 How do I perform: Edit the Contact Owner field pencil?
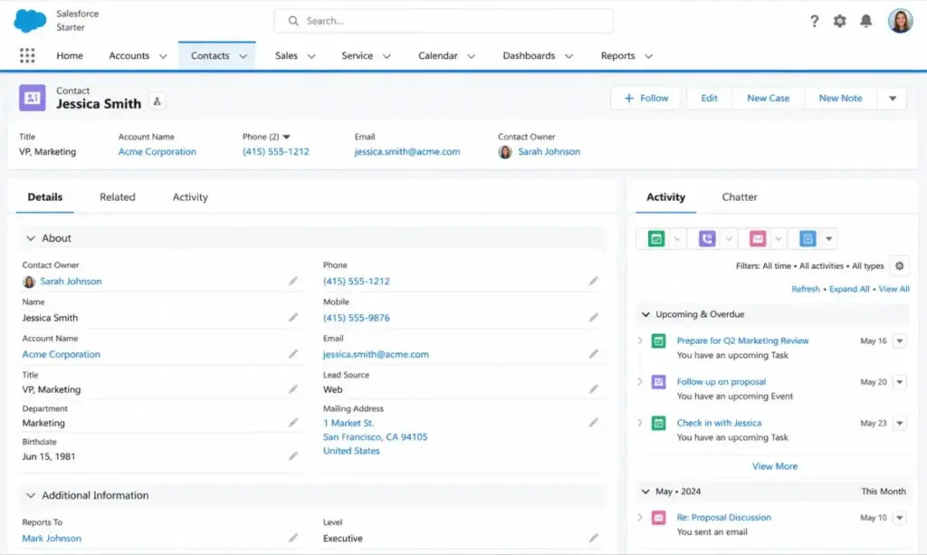click(293, 282)
